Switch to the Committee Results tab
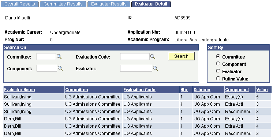 click(63, 4)
